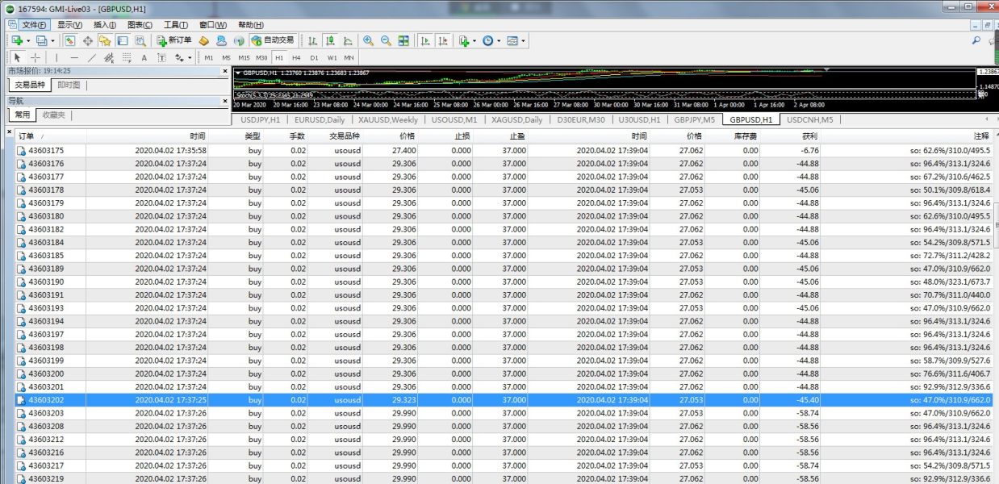Click the 新订单 new order button

click(x=173, y=40)
